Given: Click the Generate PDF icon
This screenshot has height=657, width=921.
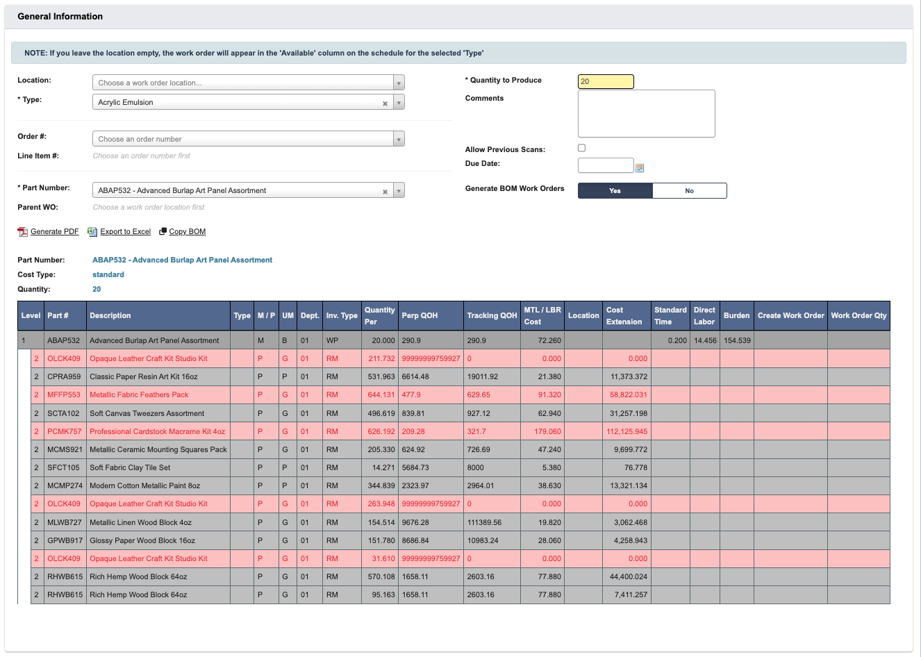Looking at the screenshot, I should [x=22, y=231].
